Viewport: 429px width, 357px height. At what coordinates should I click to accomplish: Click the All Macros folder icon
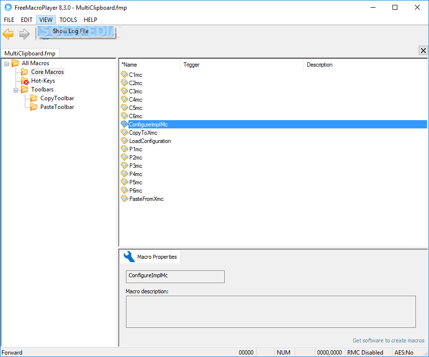(x=16, y=63)
